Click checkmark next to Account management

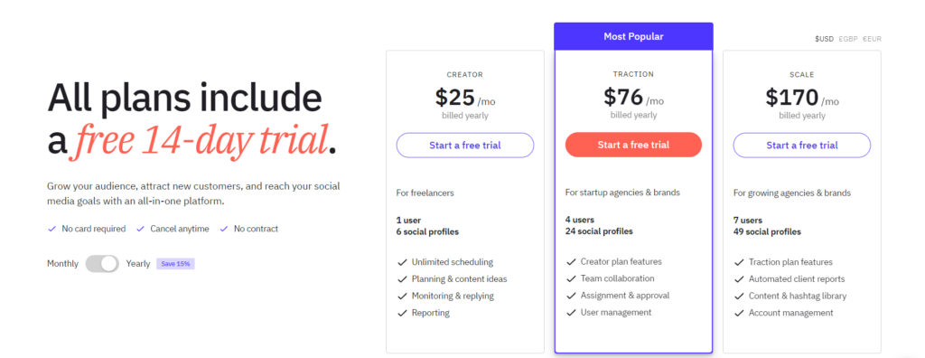(739, 313)
